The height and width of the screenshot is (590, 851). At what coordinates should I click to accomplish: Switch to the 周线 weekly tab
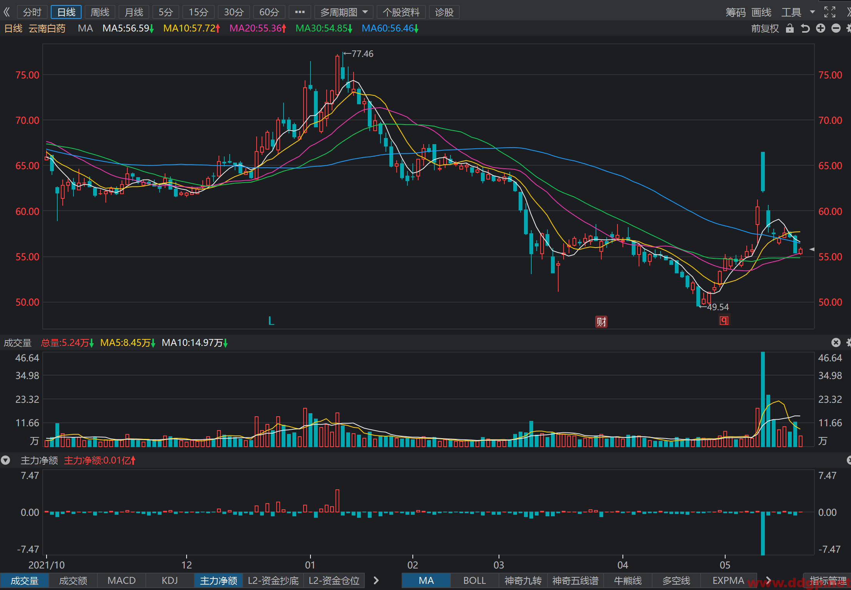(100, 12)
